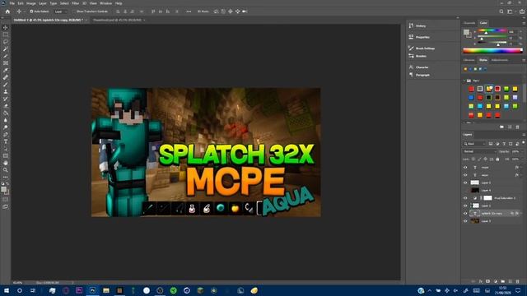Create a new group in the Layers panel
Image resolution: width=527 pixels, height=296 pixels.
503,281
